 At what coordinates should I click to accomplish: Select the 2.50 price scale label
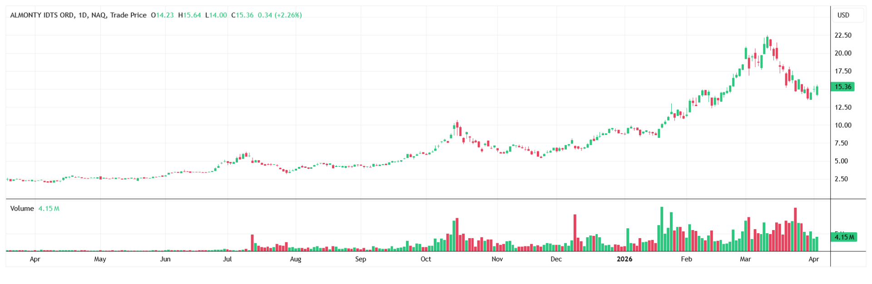point(841,179)
